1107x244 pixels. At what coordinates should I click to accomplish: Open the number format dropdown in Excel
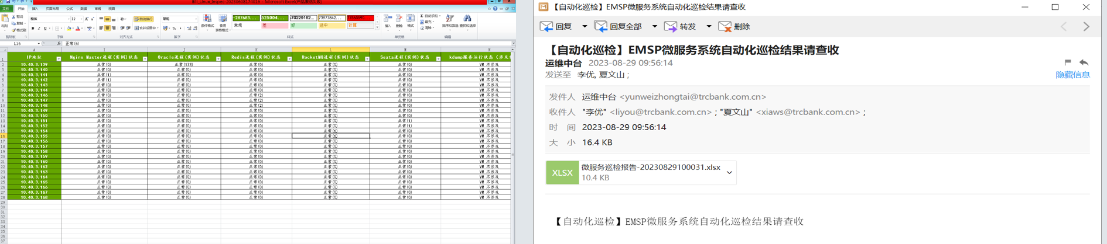click(x=196, y=19)
